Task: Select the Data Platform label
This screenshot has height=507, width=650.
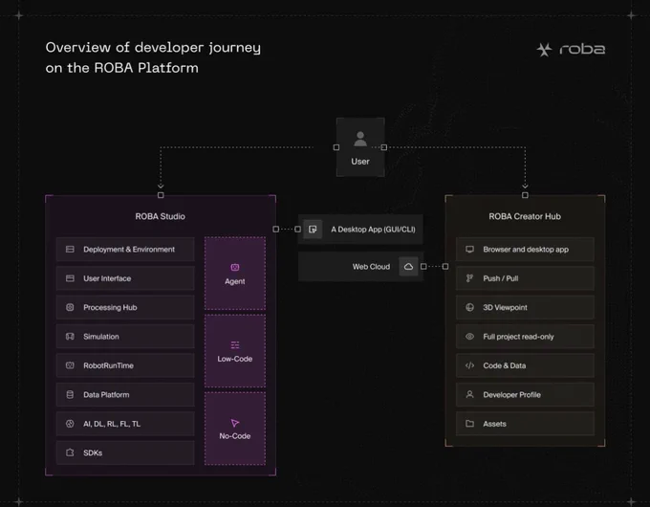Action: [106, 394]
